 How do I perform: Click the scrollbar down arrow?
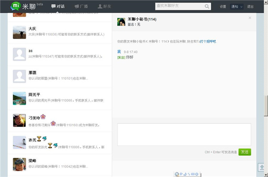tap(266, 175)
